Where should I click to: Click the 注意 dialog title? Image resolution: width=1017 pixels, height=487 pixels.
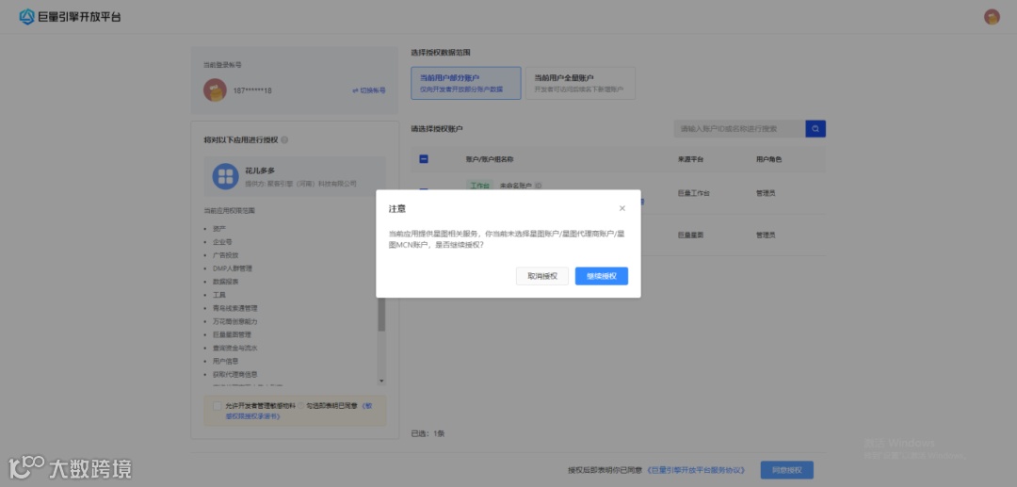coord(397,209)
